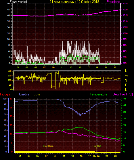Image resolution: width=134 pixels, height=160 pixels.
Task: Click the compass letter "W"
Action: pos(127,76)
